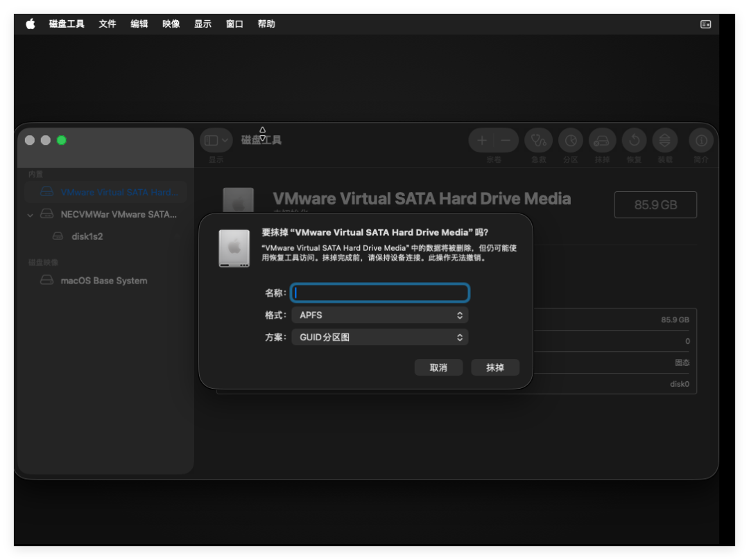Open the 磁盘工具 menu in menu bar

pyautogui.click(x=67, y=24)
